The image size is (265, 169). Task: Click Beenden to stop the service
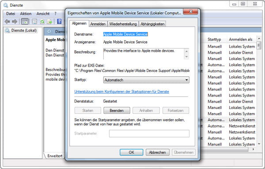(117, 111)
